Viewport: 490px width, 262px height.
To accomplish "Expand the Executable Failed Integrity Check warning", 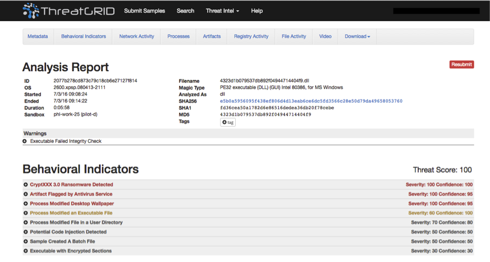I will click(25, 141).
